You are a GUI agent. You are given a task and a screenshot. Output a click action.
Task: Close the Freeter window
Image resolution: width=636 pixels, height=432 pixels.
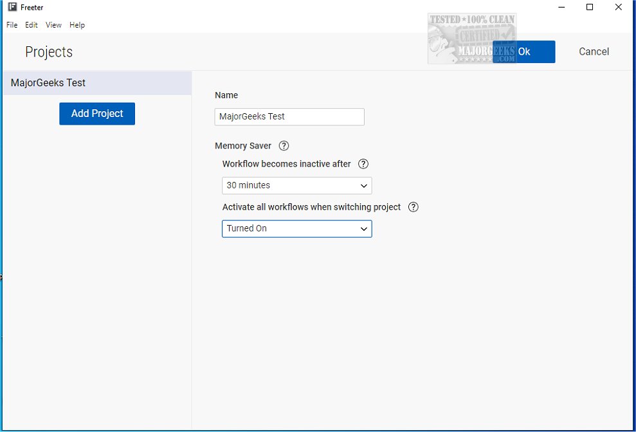(x=618, y=7)
